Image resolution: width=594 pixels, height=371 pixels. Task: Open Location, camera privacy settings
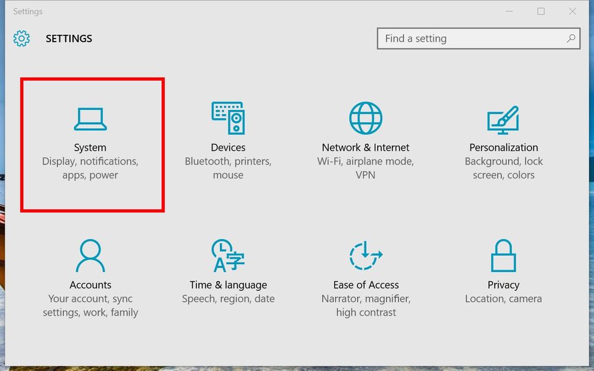point(503,298)
